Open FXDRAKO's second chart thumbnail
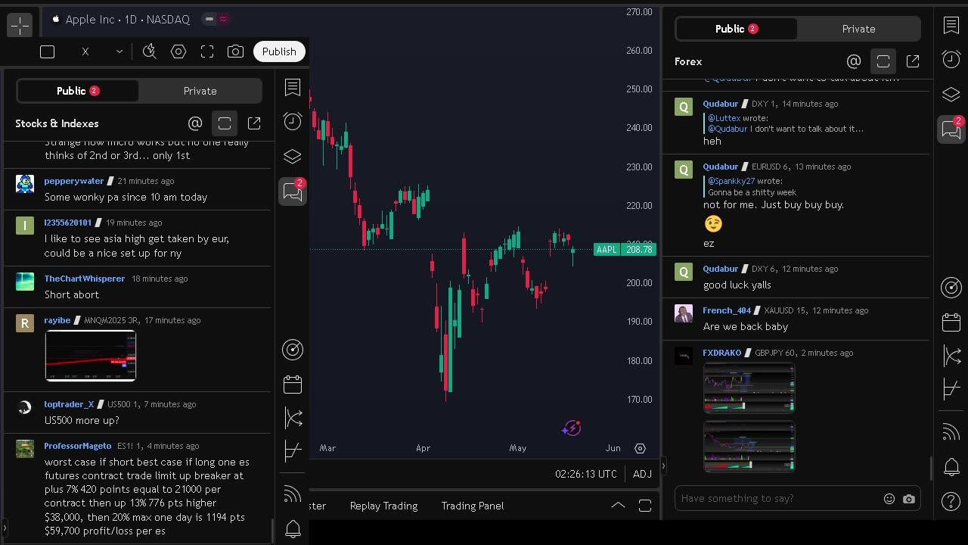The image size is (968, 545). pos(749,447)
